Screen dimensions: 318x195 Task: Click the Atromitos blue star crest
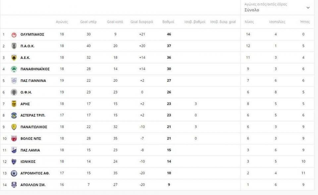click(14, 173)
